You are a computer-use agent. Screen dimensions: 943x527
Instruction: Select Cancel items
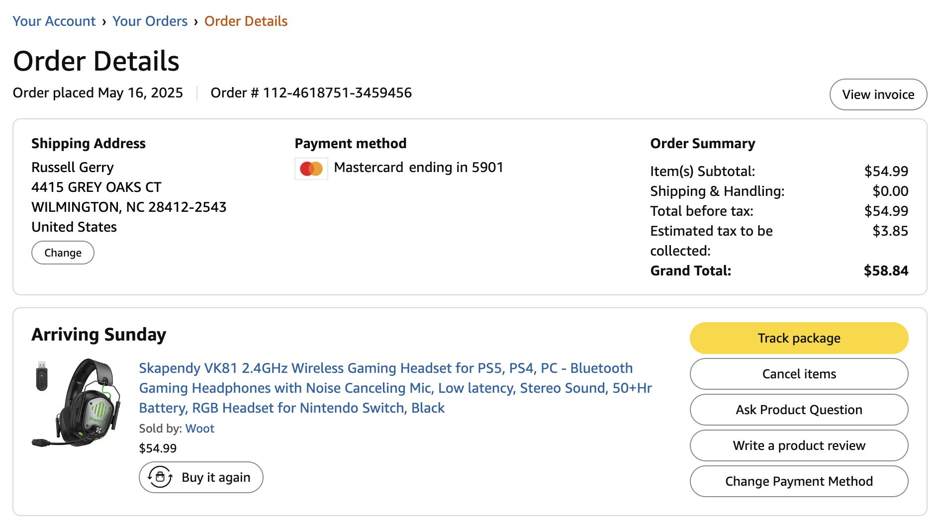799,374
